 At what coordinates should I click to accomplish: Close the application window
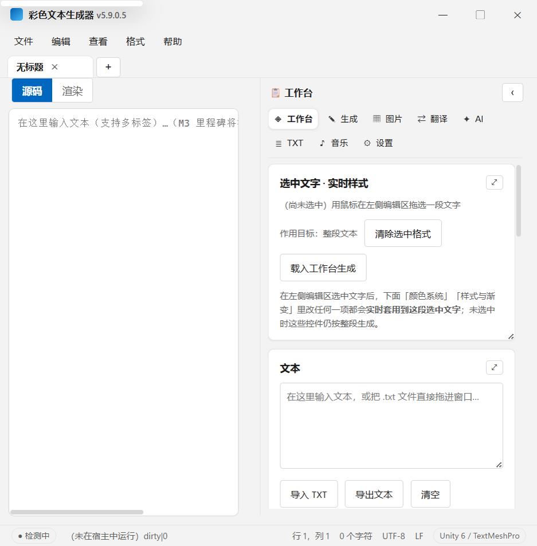tap(518, 15)
